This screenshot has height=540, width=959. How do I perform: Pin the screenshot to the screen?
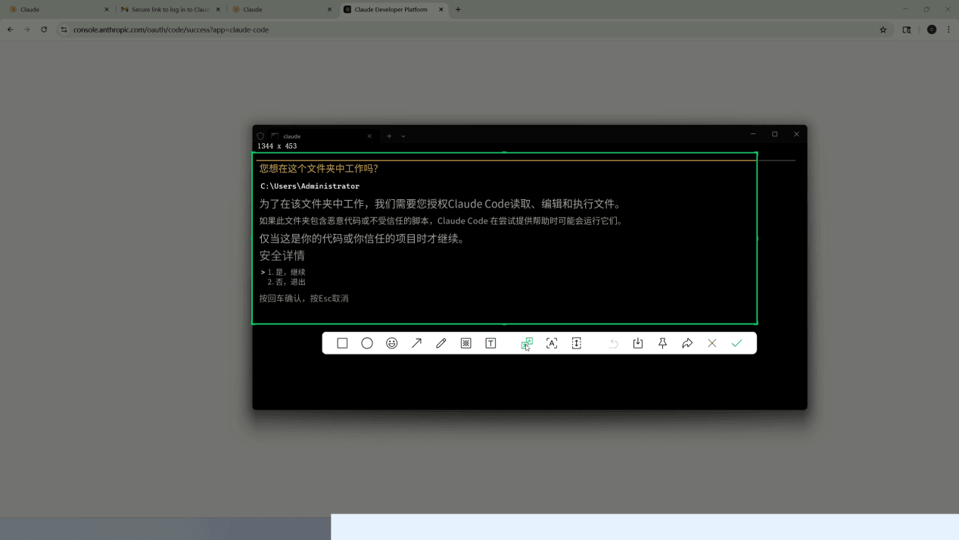point(662,343)
